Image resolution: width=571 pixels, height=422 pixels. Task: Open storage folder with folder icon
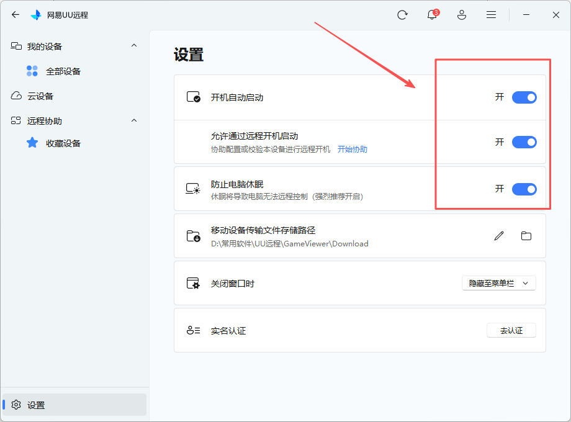[526, 236]
